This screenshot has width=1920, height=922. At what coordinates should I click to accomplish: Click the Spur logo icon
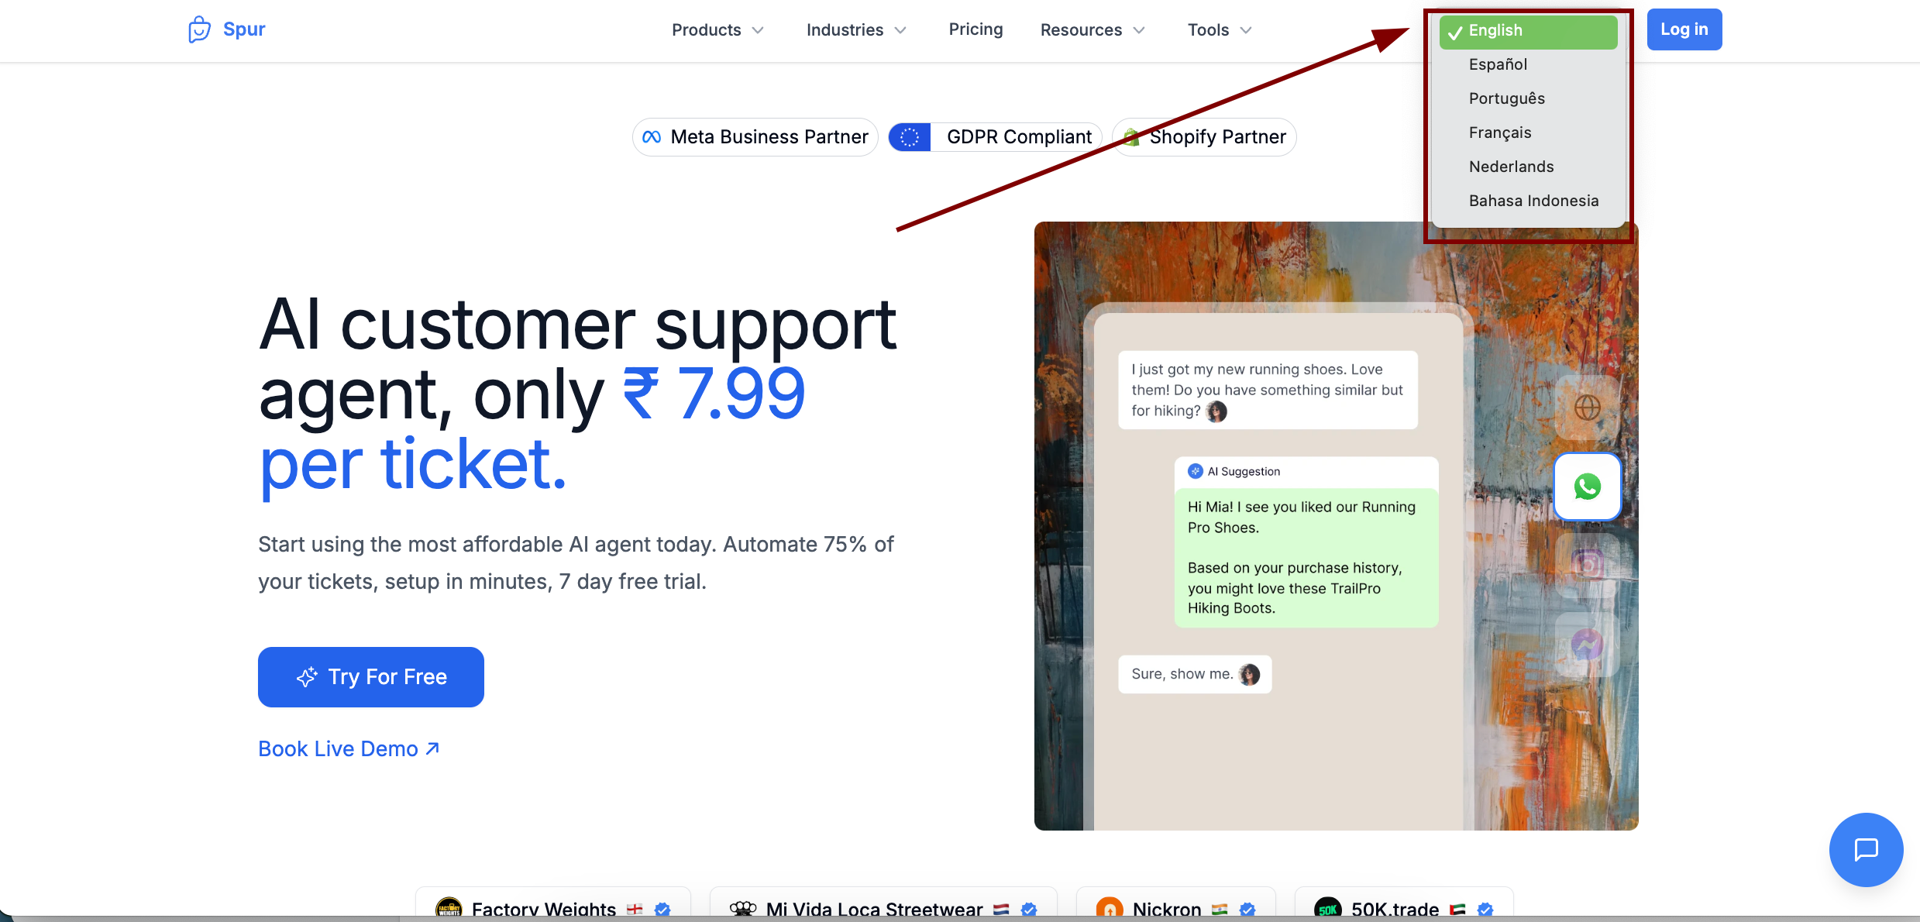tap(199, 29)
